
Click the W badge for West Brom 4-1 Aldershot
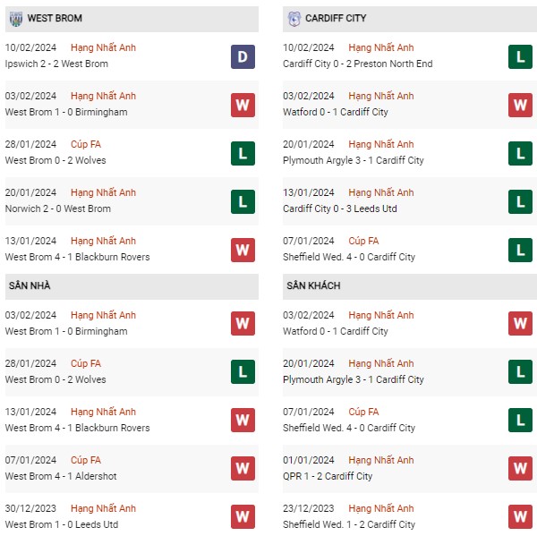point(243,468)
